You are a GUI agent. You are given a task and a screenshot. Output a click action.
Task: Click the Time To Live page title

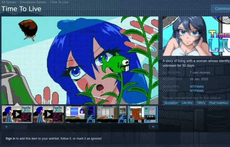click(x=21, y=9)
